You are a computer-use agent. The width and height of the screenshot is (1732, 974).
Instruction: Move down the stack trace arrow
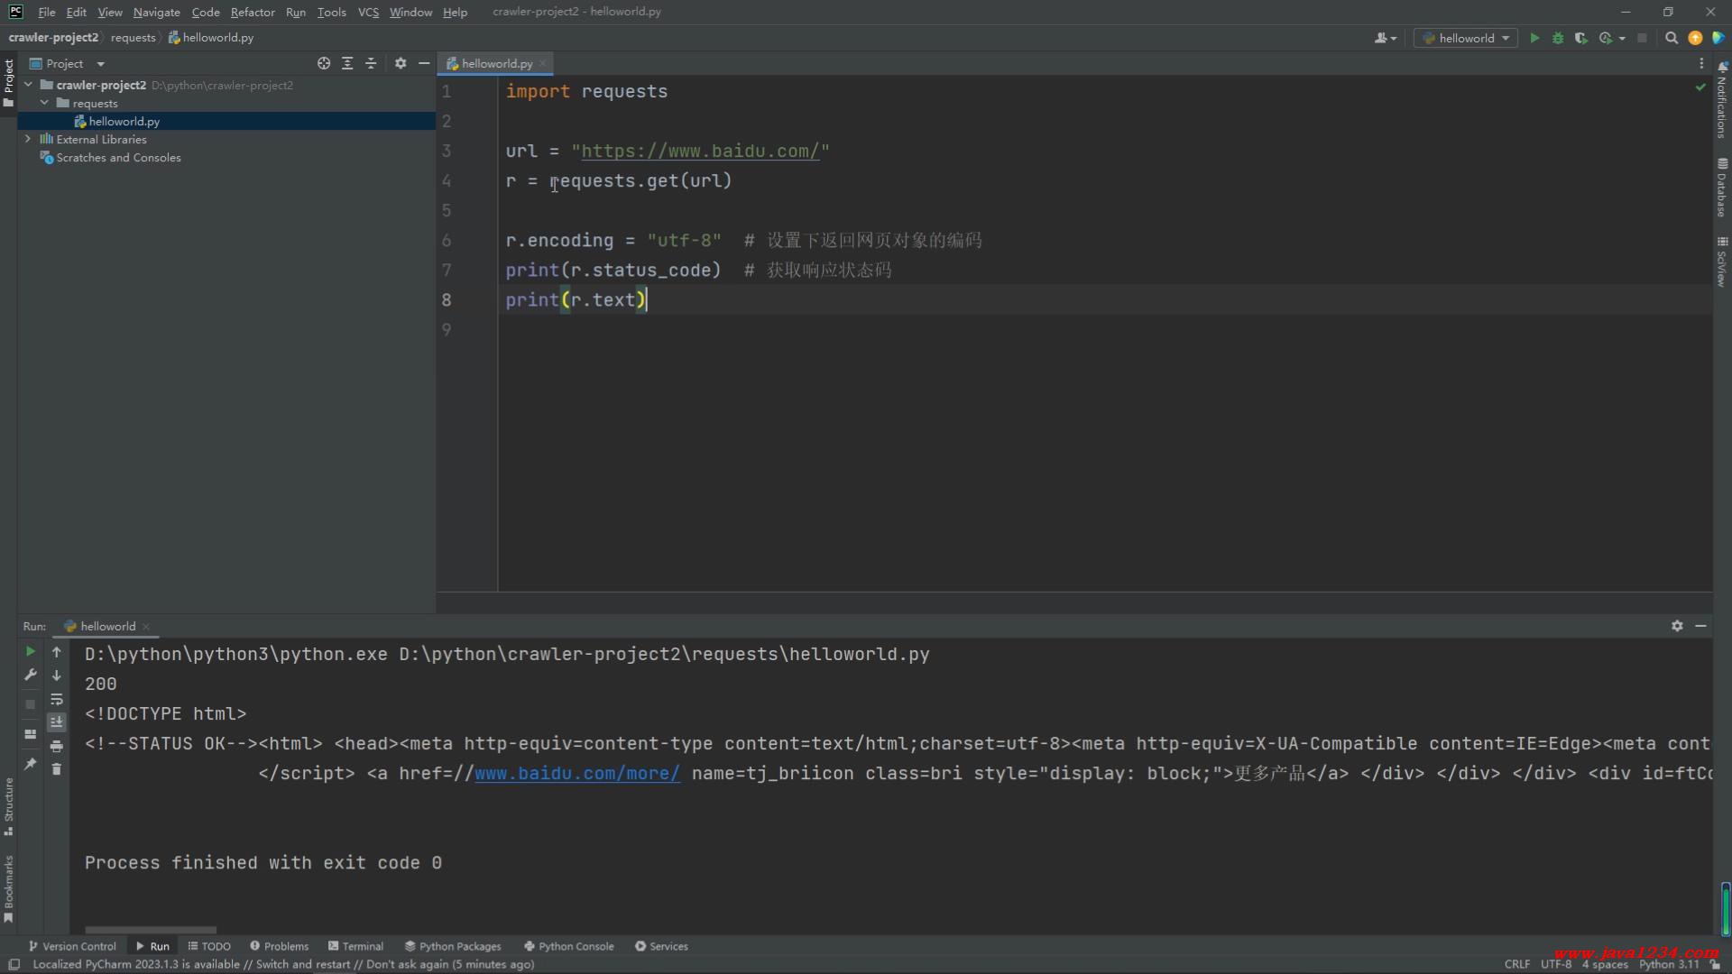point(56,675)
